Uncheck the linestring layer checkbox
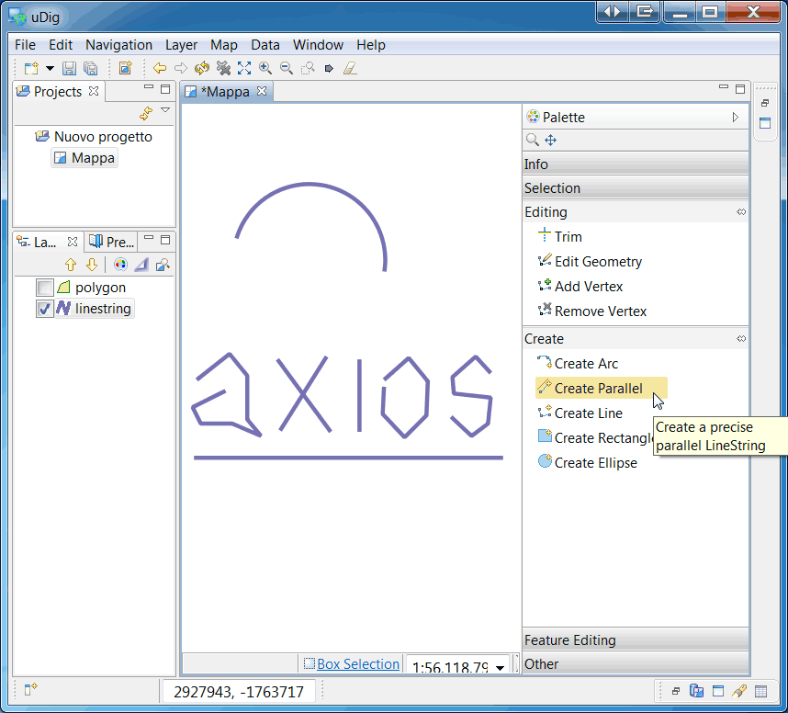Viewport: 788px width, 713px height. click(x=45, y=308)
